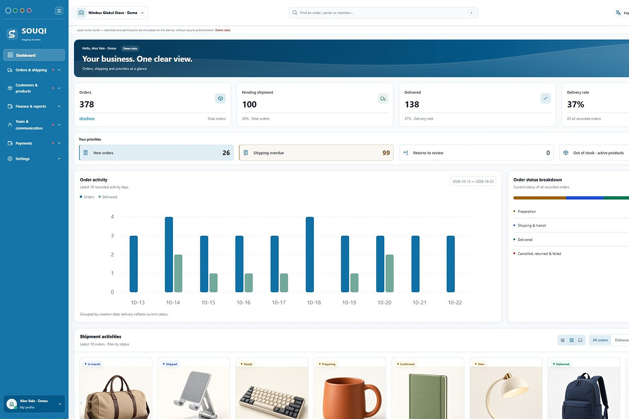Collapse the sidebar with the menu icon
The height and width of the screenshot is (419, 629).
tap(59, 10)
